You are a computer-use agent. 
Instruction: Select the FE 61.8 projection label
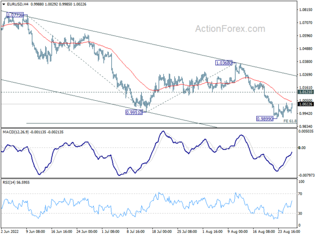click(x=290, y=121)
